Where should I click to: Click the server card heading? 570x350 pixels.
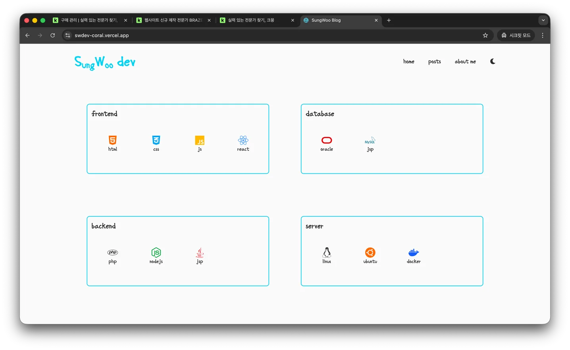(x=314, y=226)
